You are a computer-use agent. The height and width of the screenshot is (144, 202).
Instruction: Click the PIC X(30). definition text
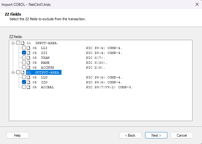[x=97, y=63]
